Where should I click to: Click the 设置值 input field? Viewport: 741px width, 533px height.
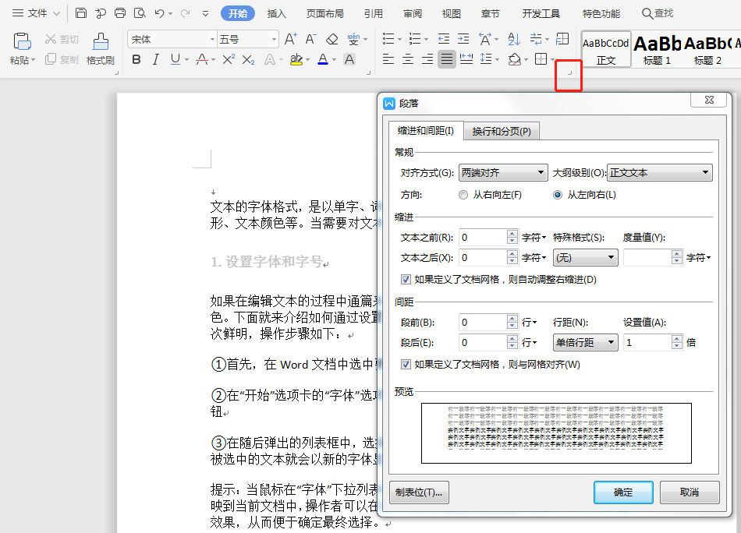click(x=647, y=342)
